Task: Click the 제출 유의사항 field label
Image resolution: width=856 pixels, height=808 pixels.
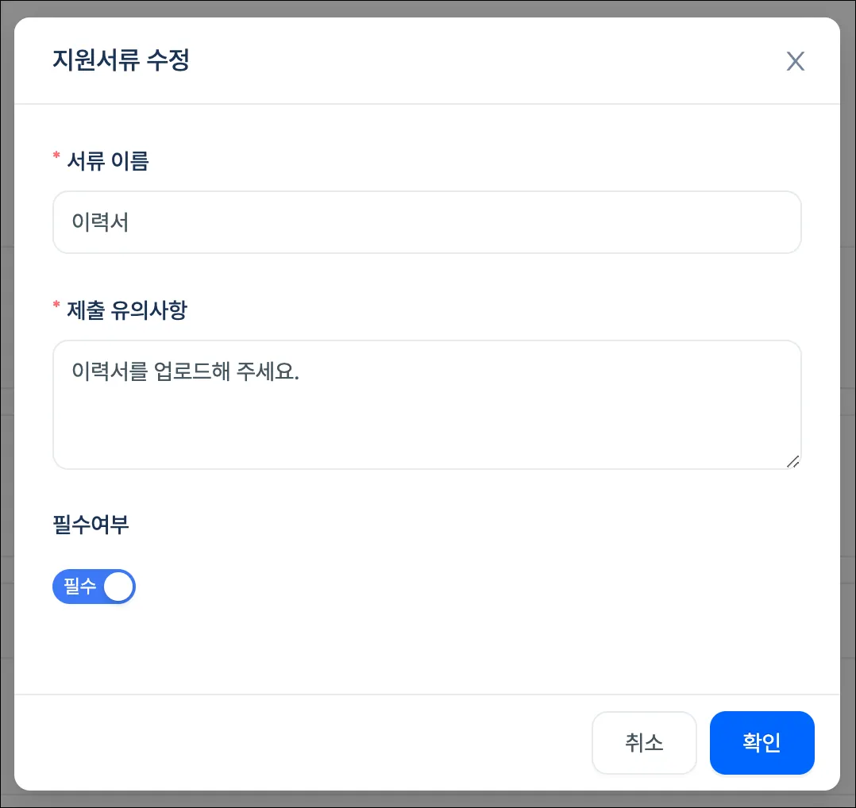Action: click(127, 310)
